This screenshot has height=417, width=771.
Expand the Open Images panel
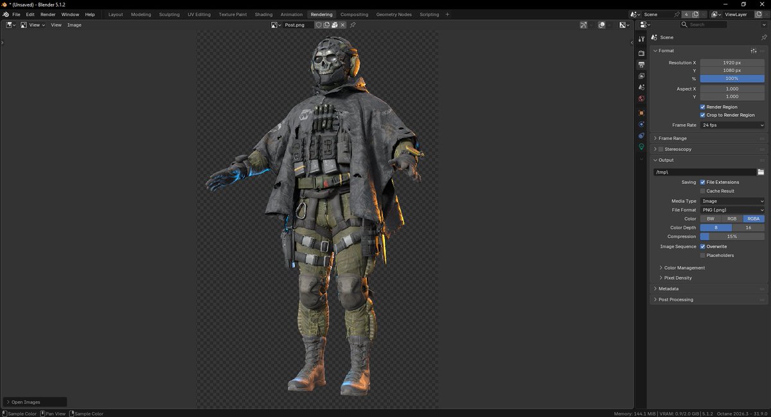[35, 402]
